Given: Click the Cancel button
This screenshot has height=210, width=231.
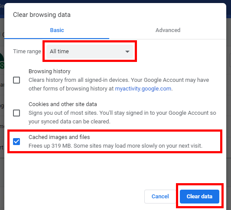Looking at the screenshot, I should pyautogui.click(x=160, y=197).
